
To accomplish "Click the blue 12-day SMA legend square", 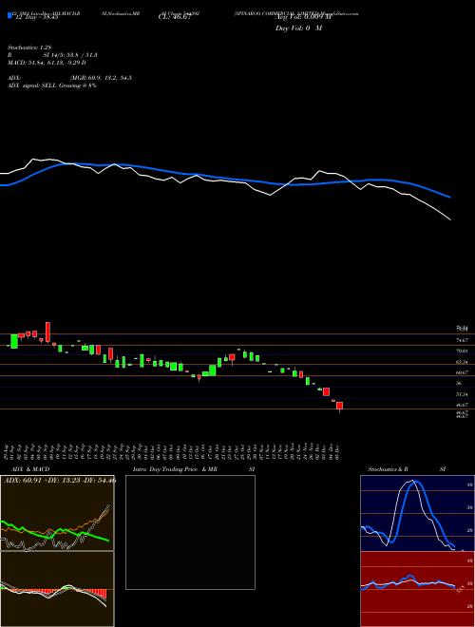I will [x=9, y=15].
